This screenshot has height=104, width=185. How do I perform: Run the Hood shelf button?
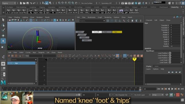97,11
